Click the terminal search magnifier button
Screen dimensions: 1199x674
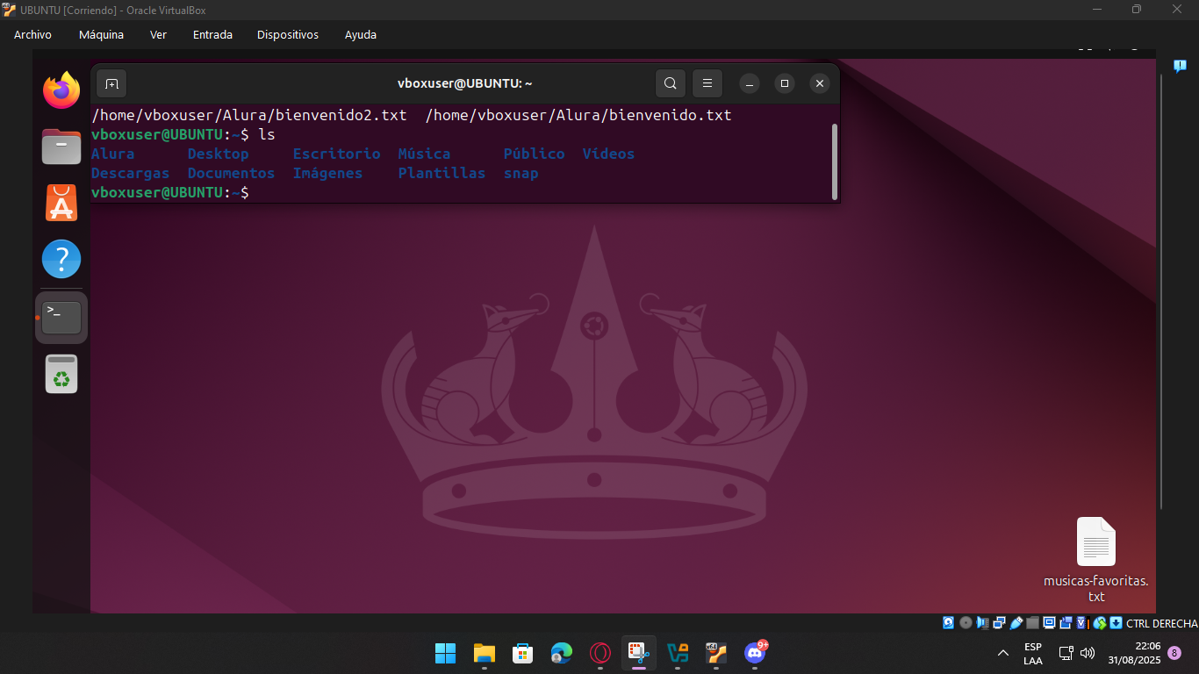(670, 83)
